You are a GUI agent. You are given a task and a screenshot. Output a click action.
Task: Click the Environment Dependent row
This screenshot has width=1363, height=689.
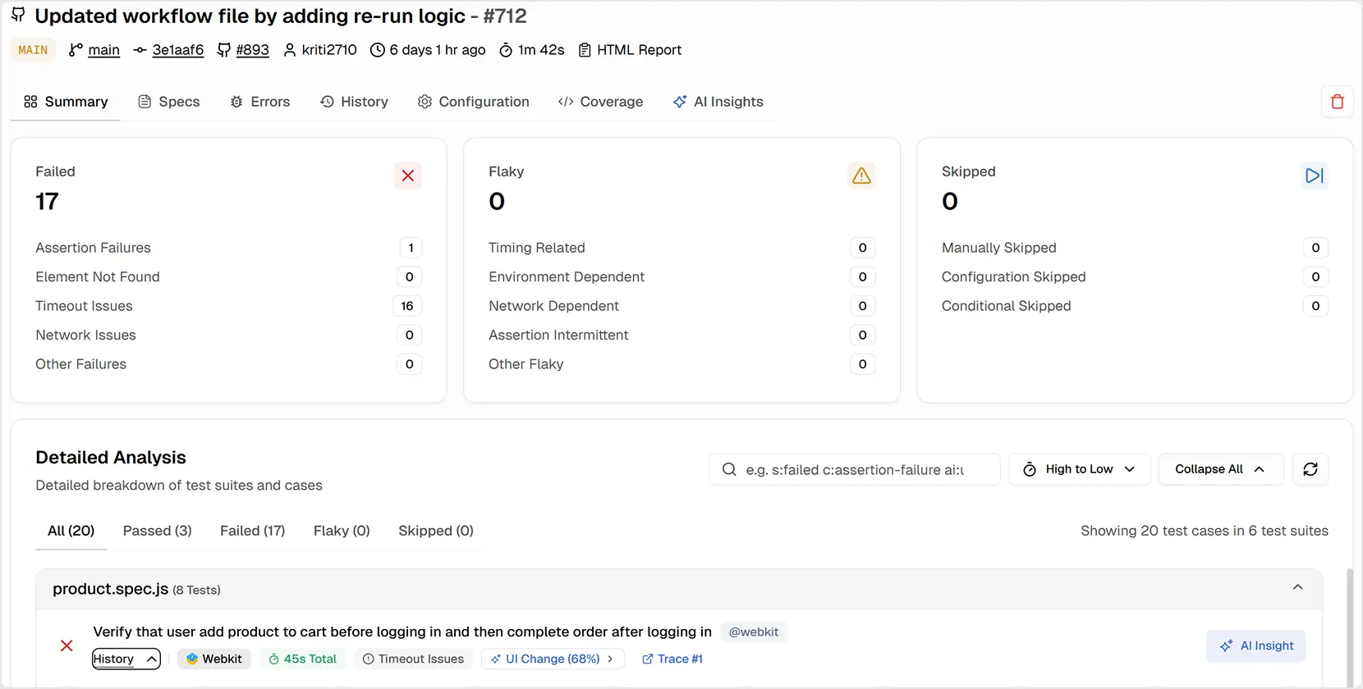pos(681,276)
